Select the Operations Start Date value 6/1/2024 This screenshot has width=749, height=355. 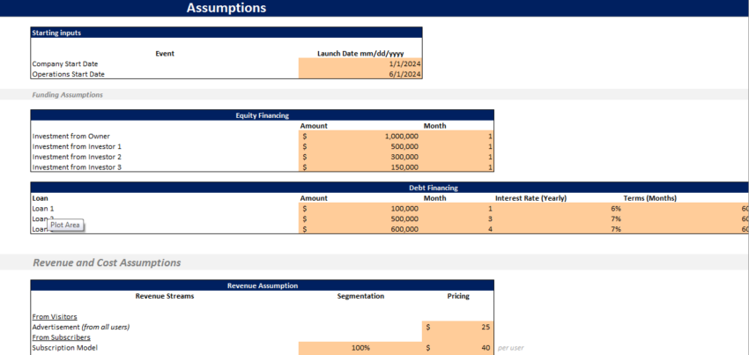[360, 74]
